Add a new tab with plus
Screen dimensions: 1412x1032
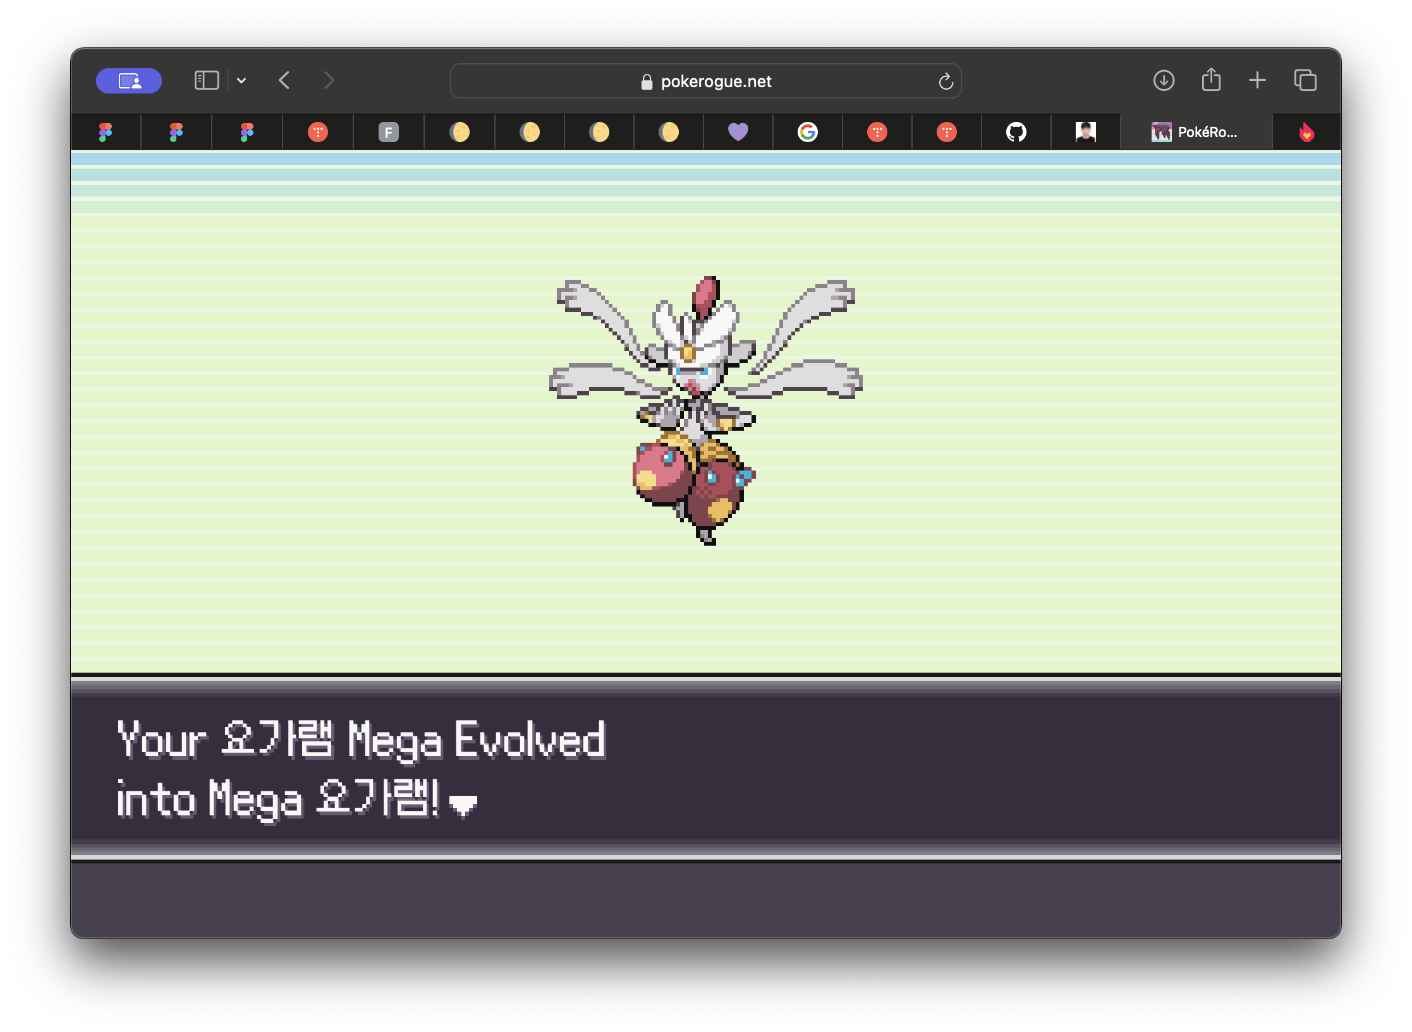click(1257, 80)
